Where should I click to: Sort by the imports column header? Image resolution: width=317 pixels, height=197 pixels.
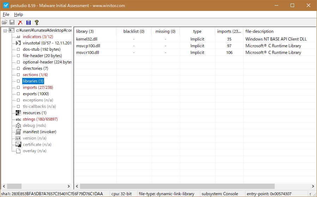229,31
